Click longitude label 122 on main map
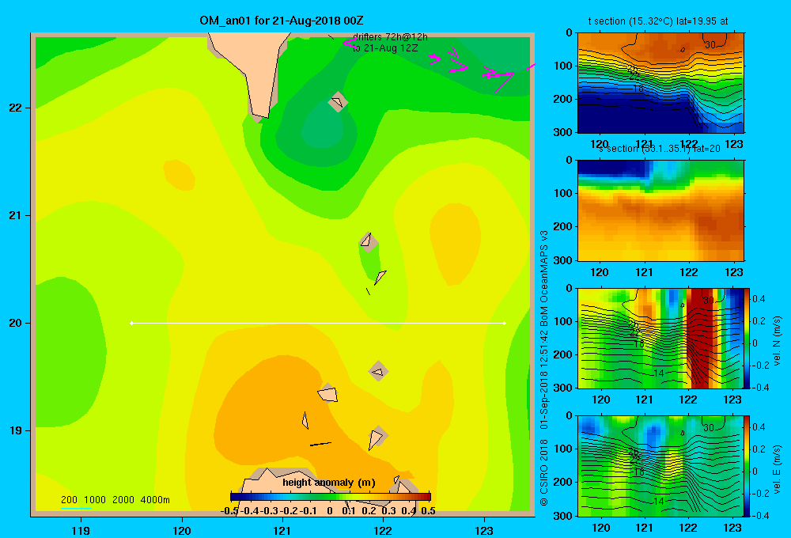 383,530
